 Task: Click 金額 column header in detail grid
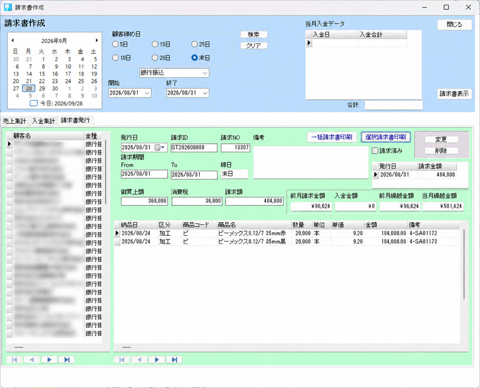point(386,225)
